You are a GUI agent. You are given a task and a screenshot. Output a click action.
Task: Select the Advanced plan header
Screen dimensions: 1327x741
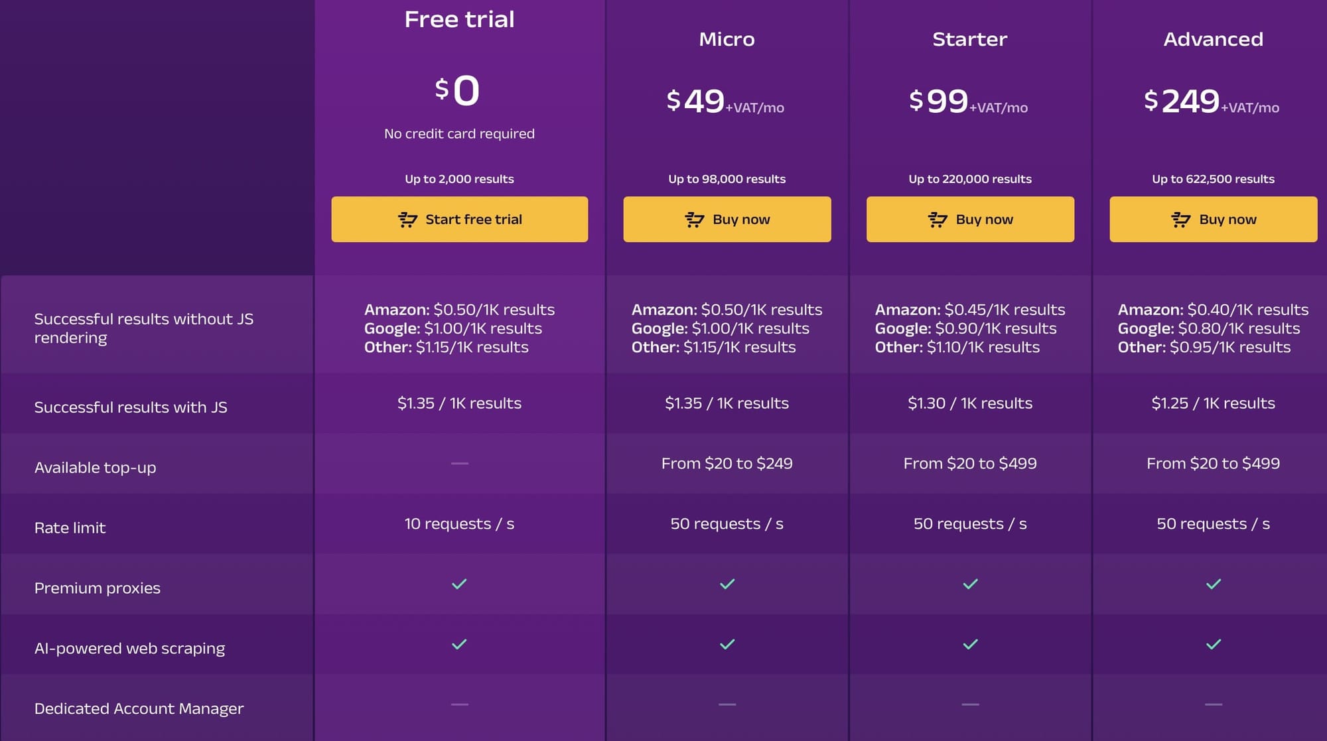pos(1212,39)
